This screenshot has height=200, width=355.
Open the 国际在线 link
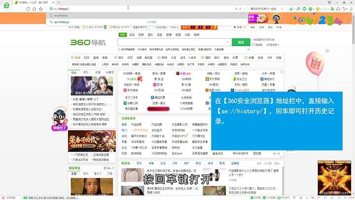pyautogui.click(x=146, y=64)
